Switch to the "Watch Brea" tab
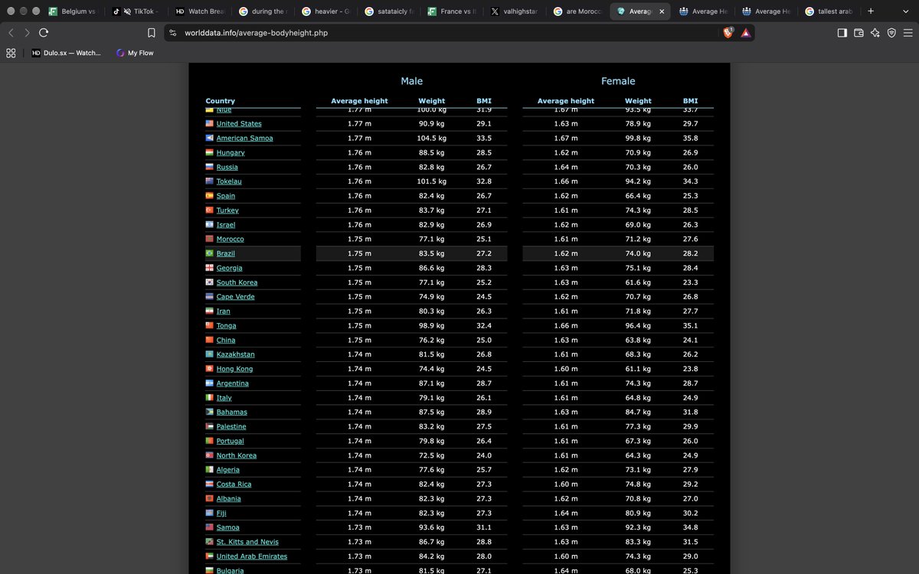 [x=200, y=11]
